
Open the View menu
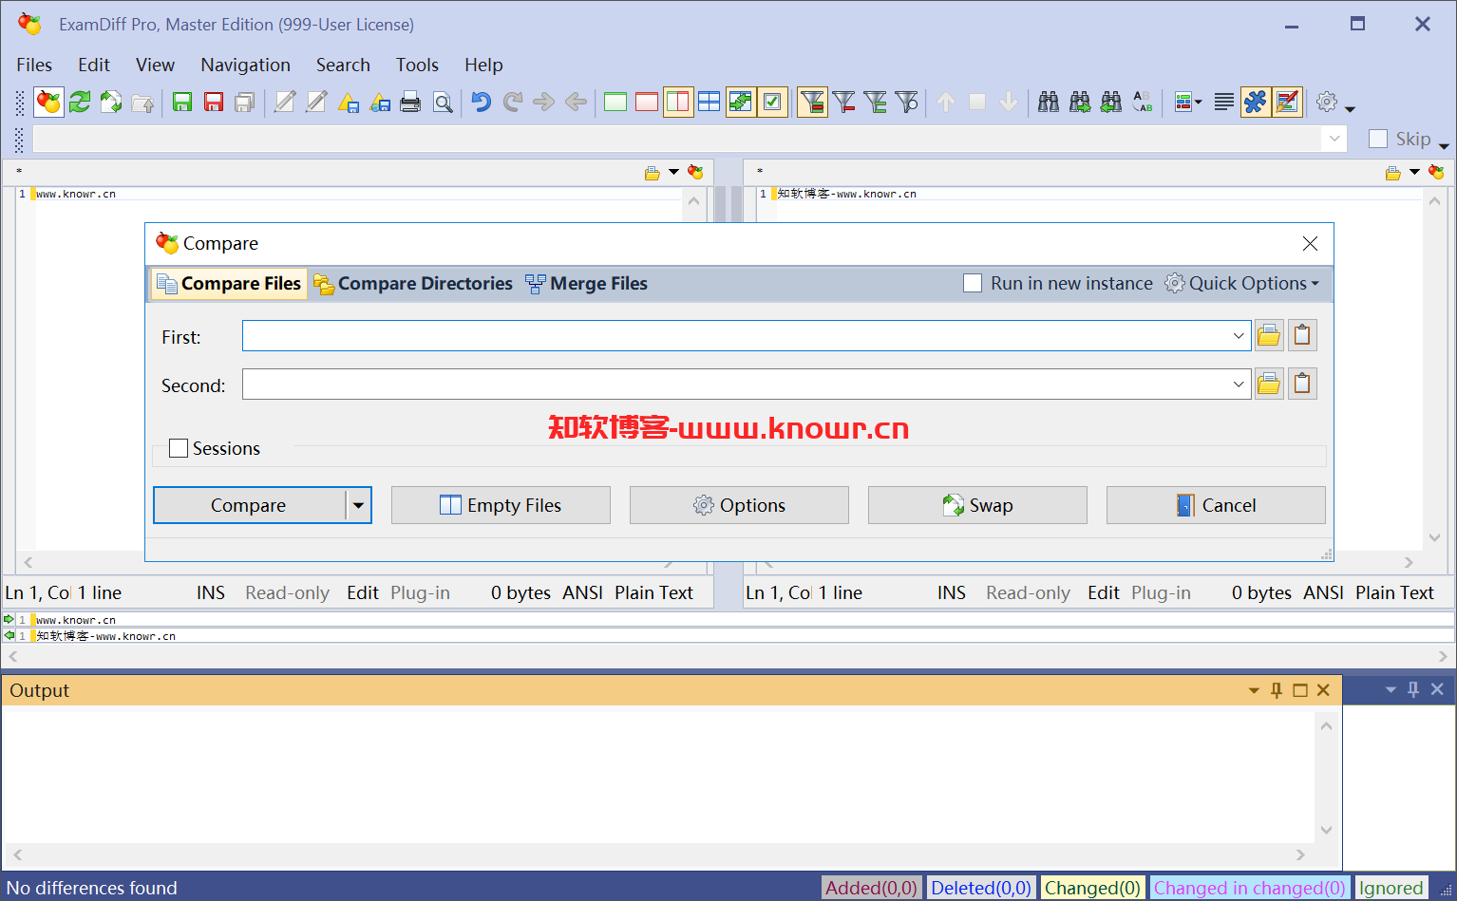(x=155, y=65)
